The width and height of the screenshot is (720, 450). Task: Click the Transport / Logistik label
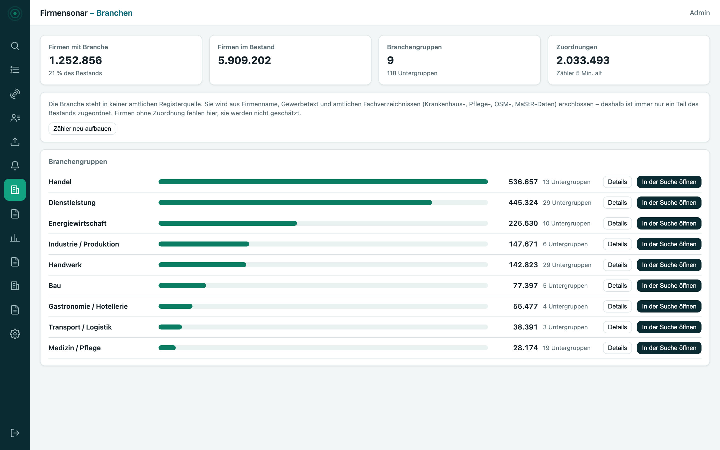80,327
